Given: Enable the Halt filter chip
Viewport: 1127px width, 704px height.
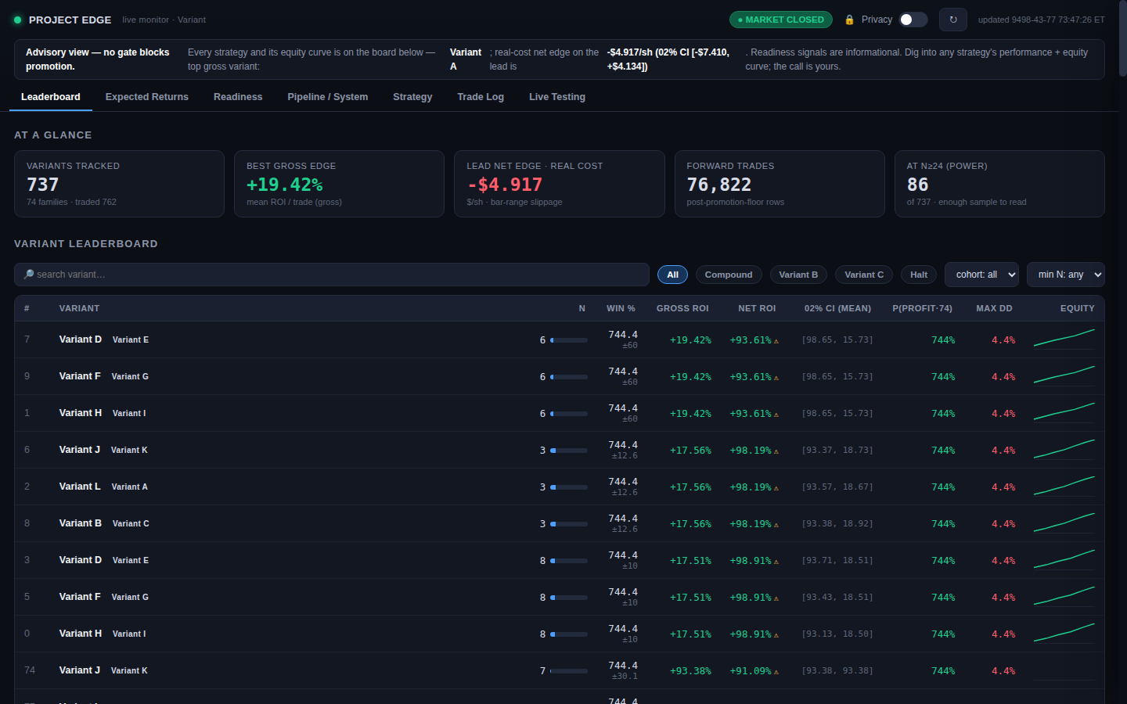Looking at the screenshot, I should coord(919,275).
